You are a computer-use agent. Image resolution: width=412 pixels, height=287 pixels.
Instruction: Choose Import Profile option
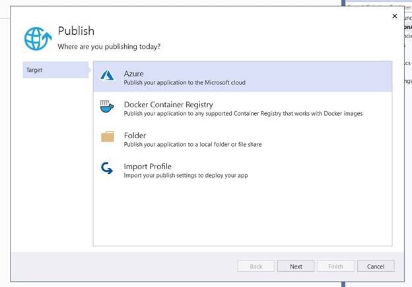(242, 170)
